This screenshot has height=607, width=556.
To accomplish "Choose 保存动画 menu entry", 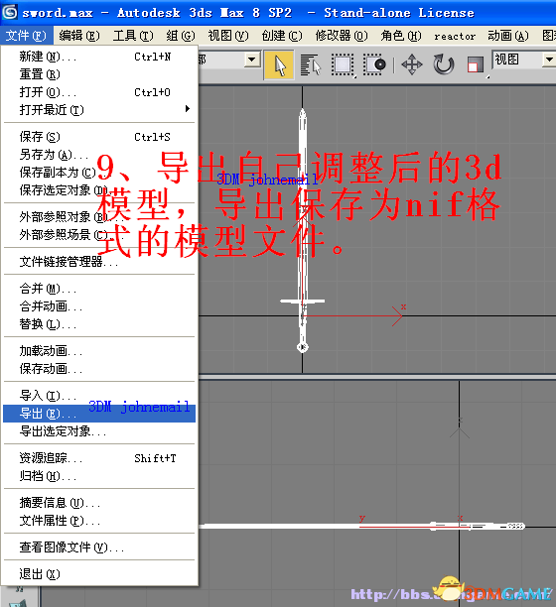I will (x=99, y=369).
